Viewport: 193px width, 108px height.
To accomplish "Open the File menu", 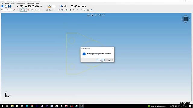I will click(x=2, y=4).
